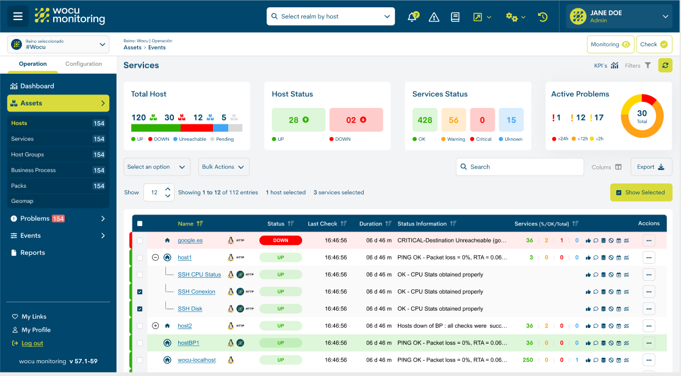The image size is (681, 376).
Task: Open the Select realm by host dropdown
Action: 330,16
